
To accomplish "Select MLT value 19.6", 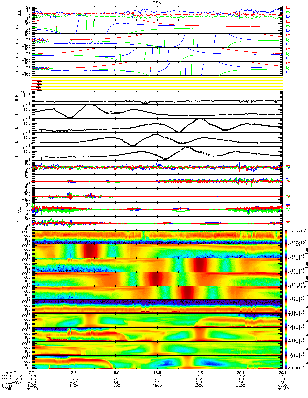I will pyautogui.click(x=199, y=372).
